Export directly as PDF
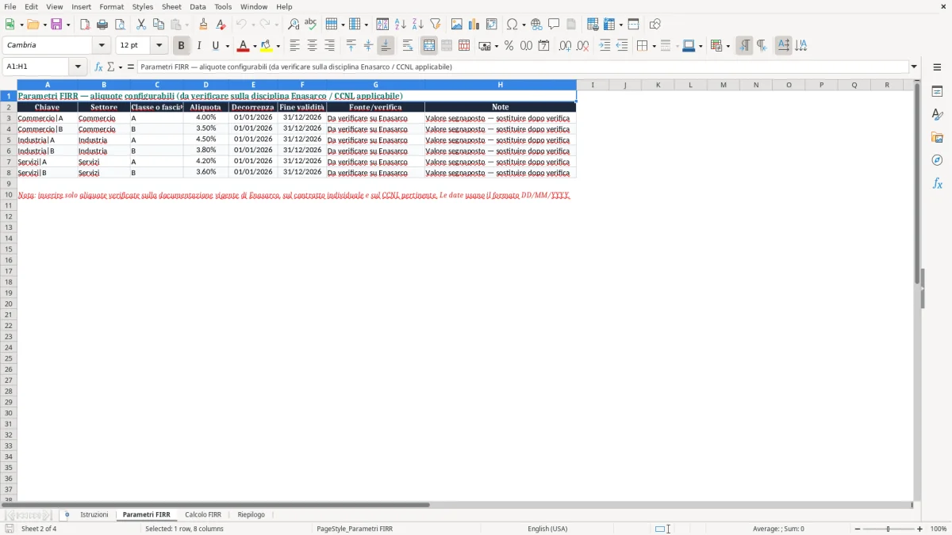The height and width of the screenshot is (535, 952). [x=85, y=25]
